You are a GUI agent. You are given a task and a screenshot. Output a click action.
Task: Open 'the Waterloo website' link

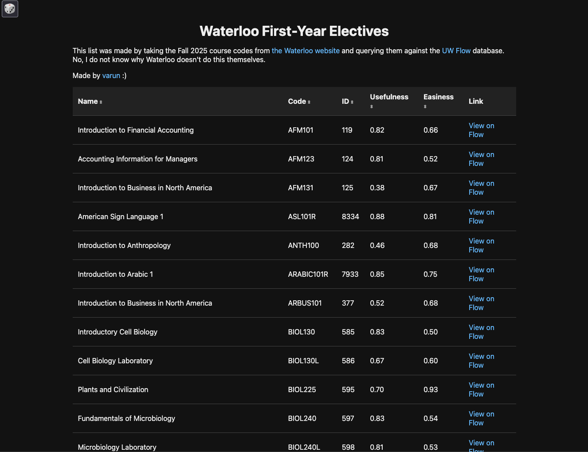pyautogui.click(x=306, y=51)
